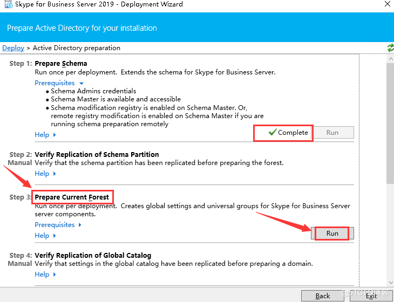Collapse the Step 1 Prerequisites section
This screenshot has width=394, height=302.
(59, 83)
